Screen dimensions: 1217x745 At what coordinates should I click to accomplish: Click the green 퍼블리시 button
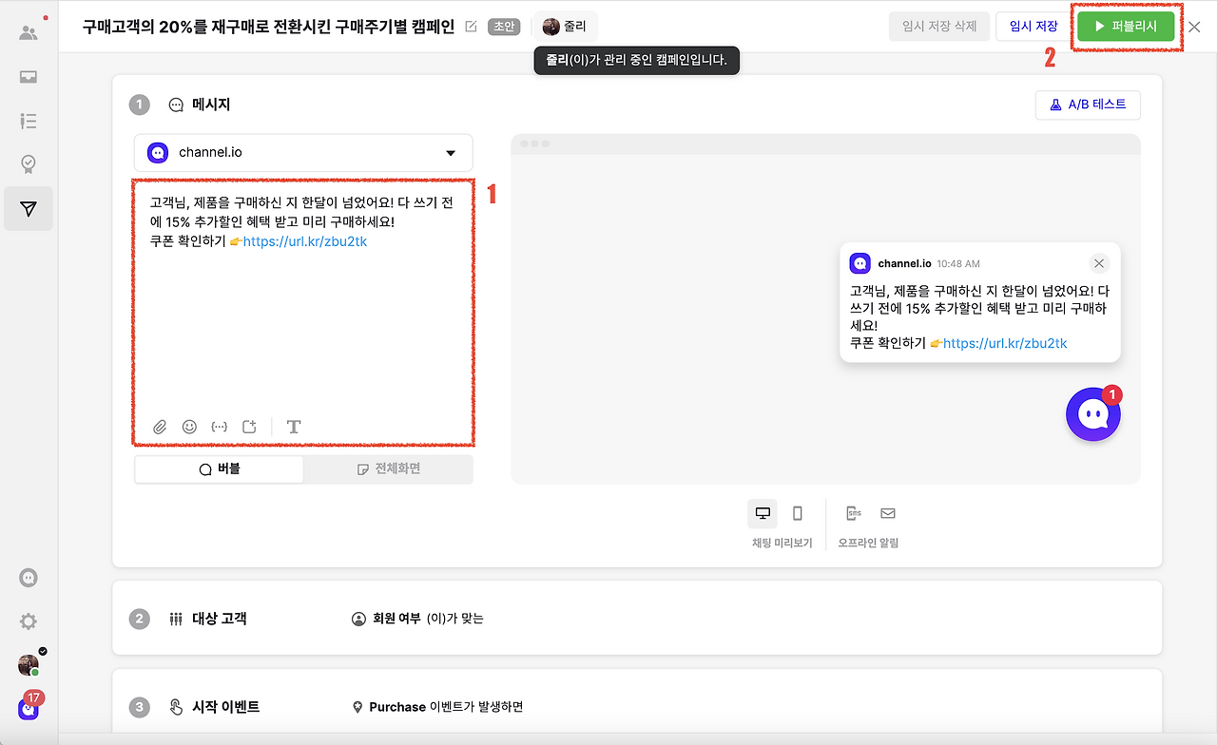[1126, 27]
